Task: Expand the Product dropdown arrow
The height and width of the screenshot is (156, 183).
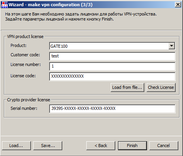Action: click(171, 46)
